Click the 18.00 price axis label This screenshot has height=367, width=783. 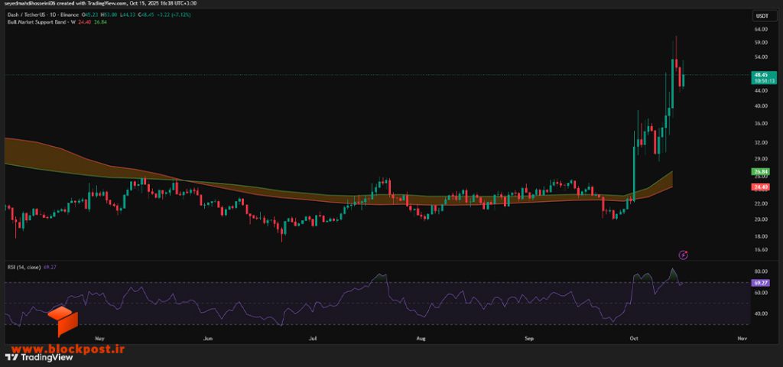[x=761, y=236]
